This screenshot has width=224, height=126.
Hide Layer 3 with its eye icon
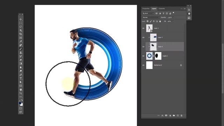pos(143,37)
